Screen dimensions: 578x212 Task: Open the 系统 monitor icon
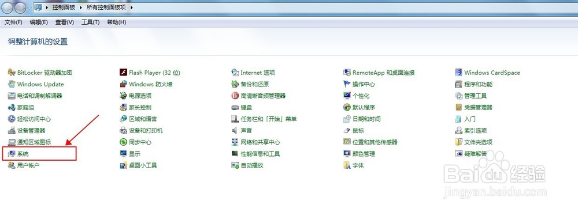coord(12,154)
